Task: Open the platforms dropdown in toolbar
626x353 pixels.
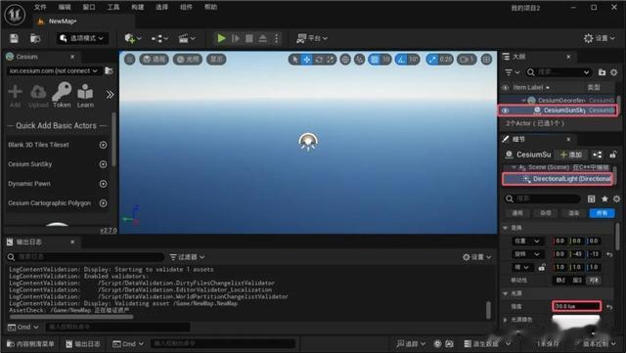Action: (x=312, y=38)
